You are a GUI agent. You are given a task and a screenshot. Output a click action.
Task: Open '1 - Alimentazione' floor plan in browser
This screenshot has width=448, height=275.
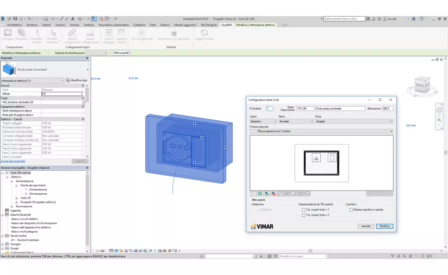(x=36, y=190)
